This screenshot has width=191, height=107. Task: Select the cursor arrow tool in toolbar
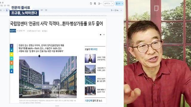click(x=7, y=10)
